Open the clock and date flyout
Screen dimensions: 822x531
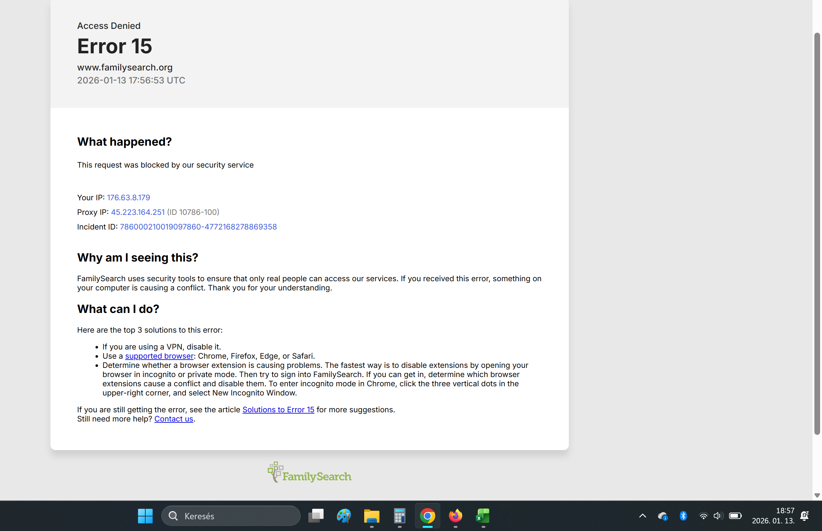click(x=773, y=516)
